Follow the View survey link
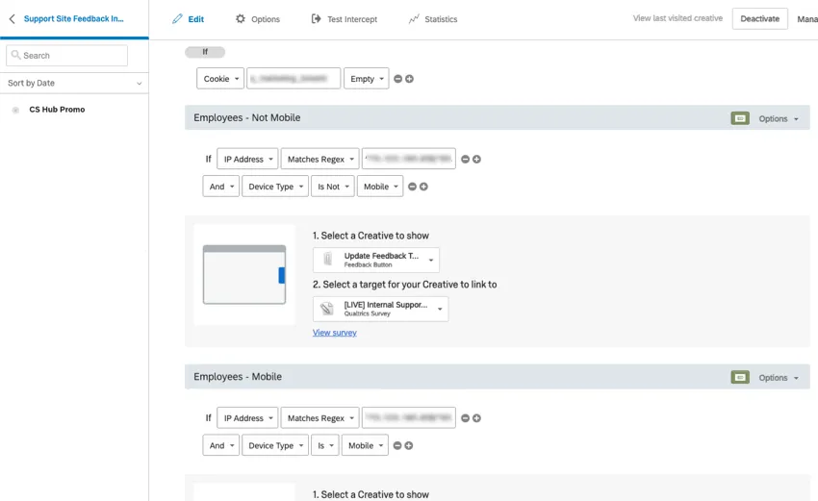 pos(334,333)
